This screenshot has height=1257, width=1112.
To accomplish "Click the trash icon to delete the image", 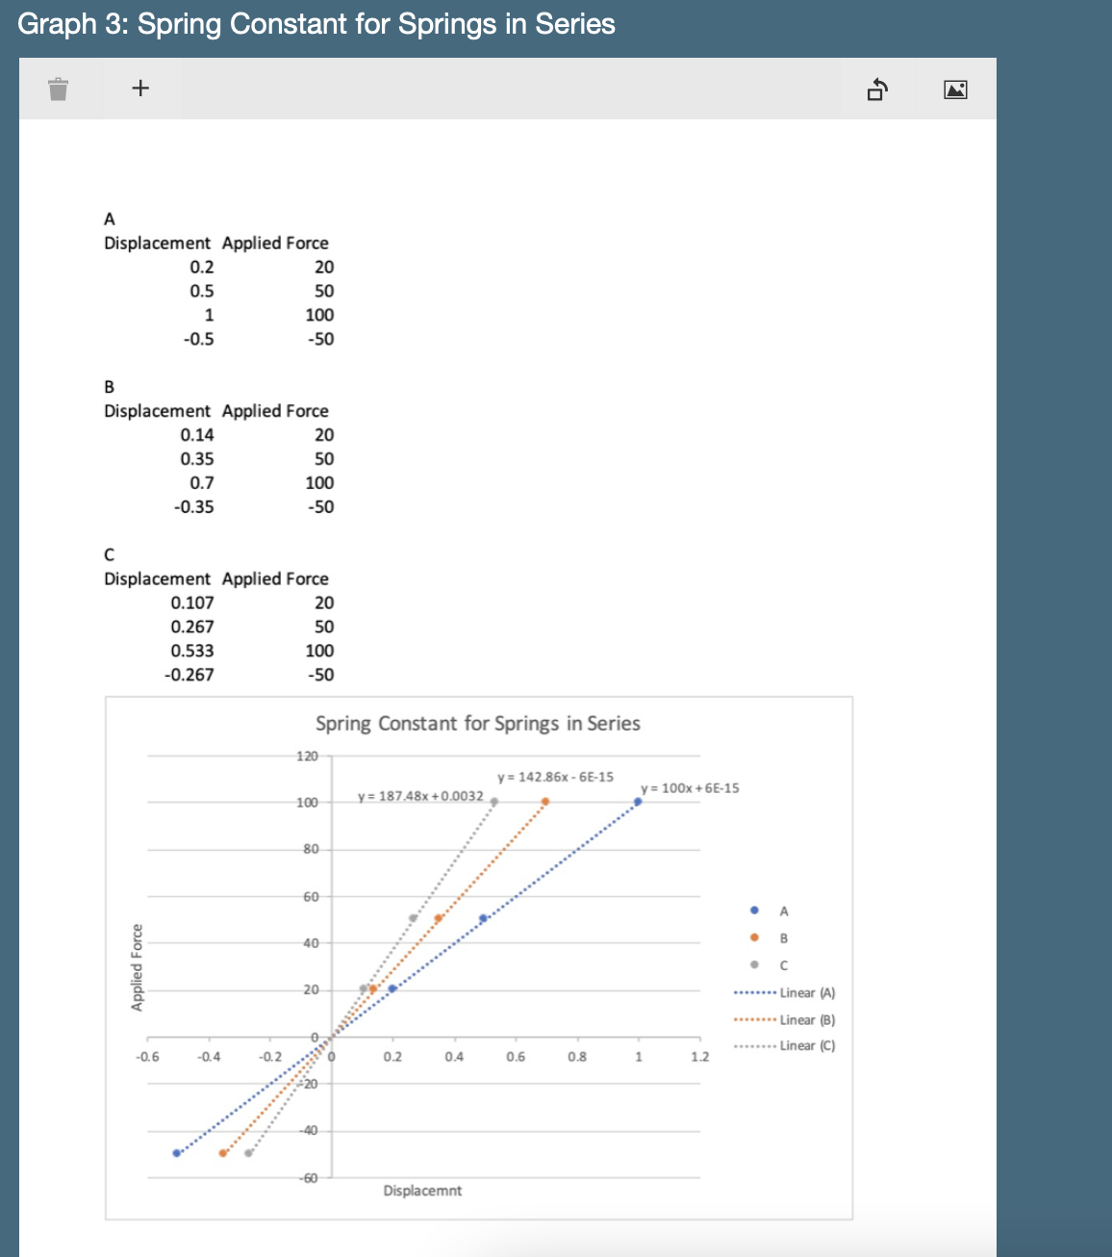I will click(58, 88).
